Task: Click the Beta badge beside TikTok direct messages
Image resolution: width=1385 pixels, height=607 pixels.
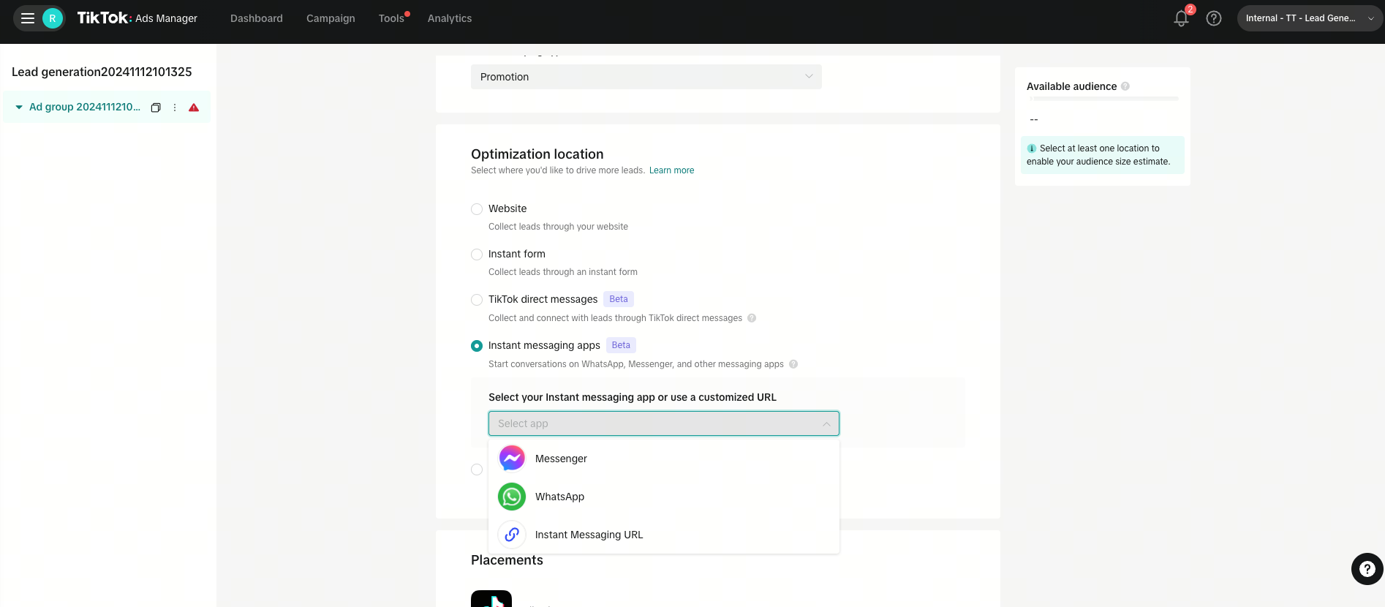Action: tap(619, 299)
